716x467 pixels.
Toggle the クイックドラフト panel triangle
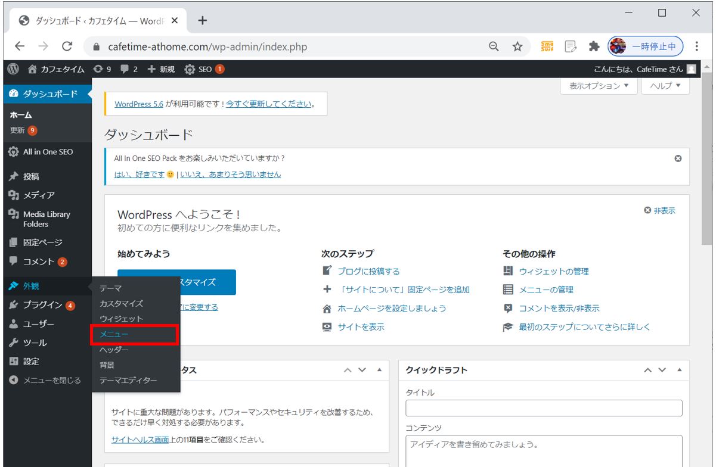point(679,370)
